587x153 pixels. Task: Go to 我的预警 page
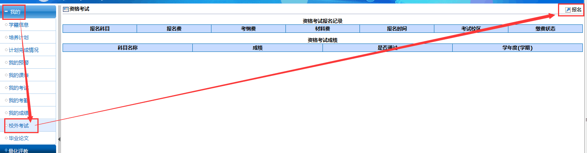pyautogui.click(x=19, y=63)
